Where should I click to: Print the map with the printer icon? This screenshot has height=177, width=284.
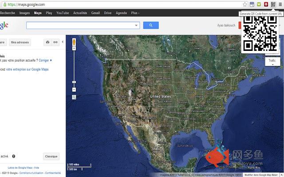tap(47, 42)
